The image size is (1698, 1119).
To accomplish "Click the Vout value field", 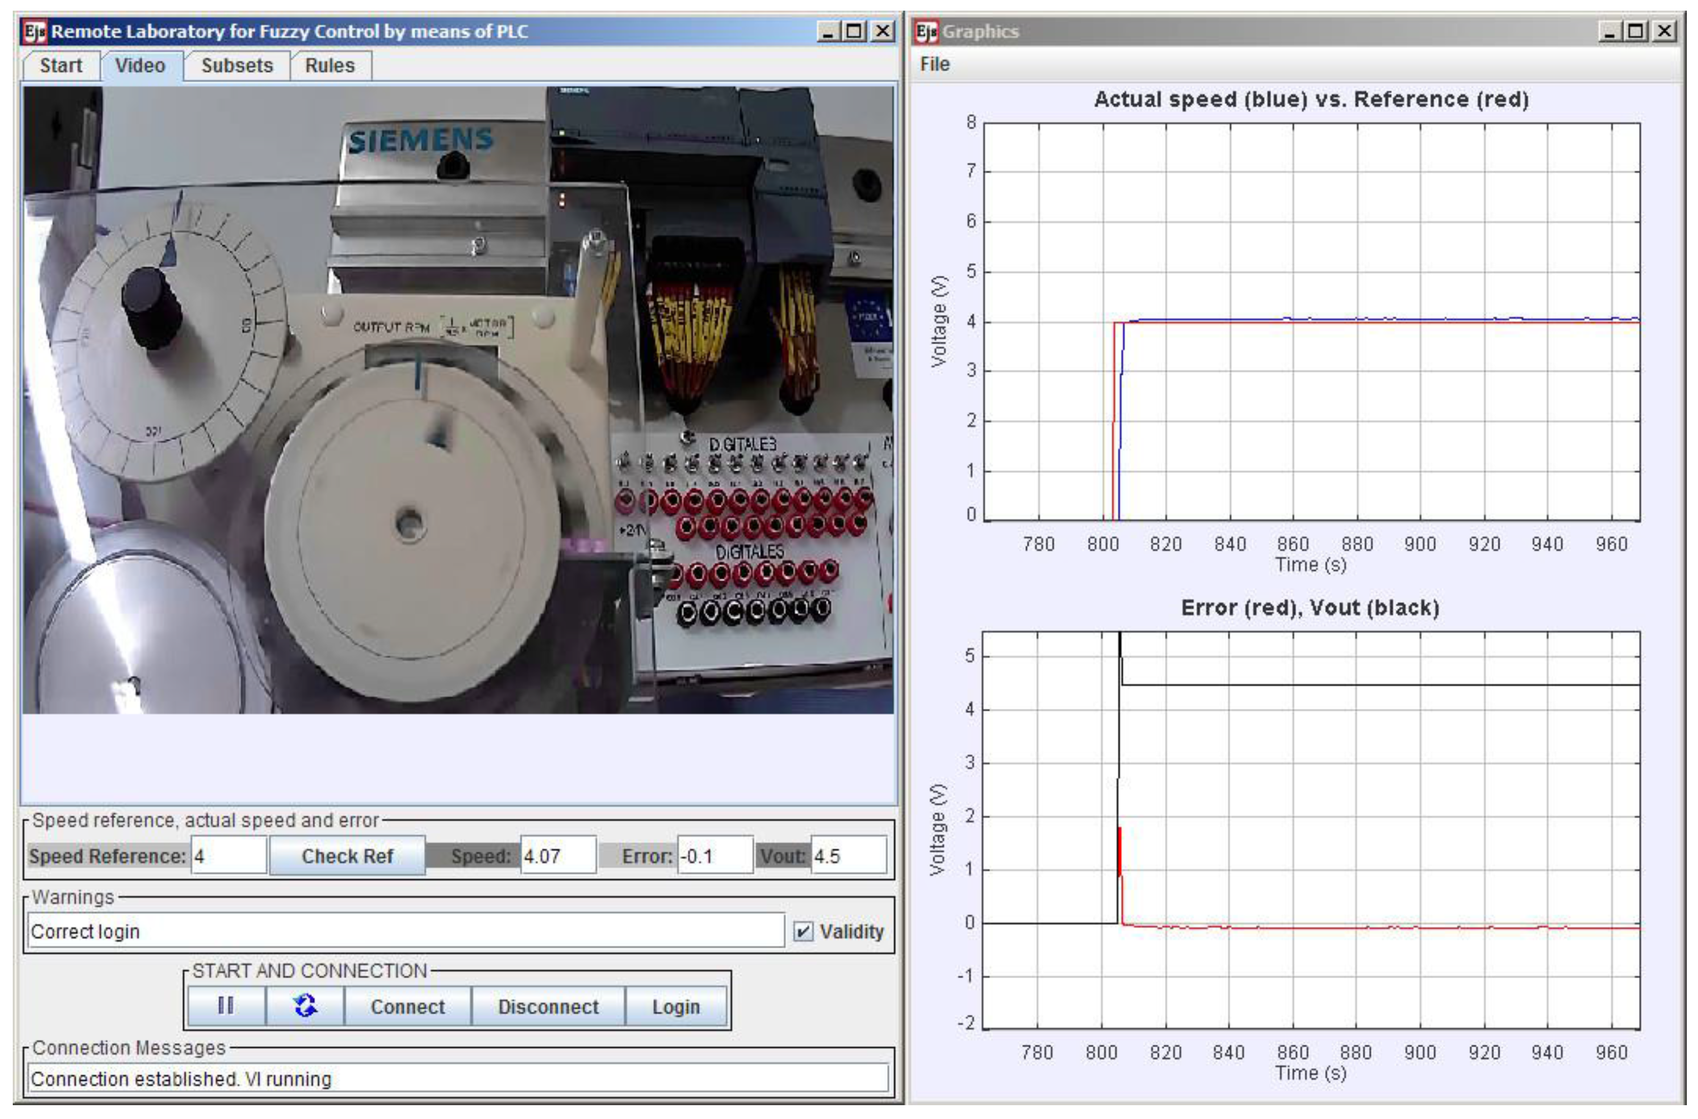I will 848,855.
